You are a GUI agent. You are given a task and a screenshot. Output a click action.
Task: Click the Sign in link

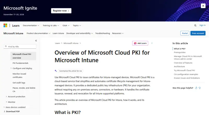(x=202, y=25)
